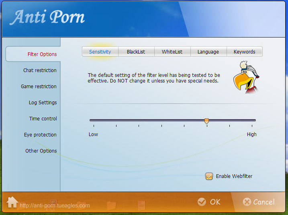Click the default filter level notice text
The width and height of the screenshot is (288, 215).
pyautogui.click(x=154, y=78)
